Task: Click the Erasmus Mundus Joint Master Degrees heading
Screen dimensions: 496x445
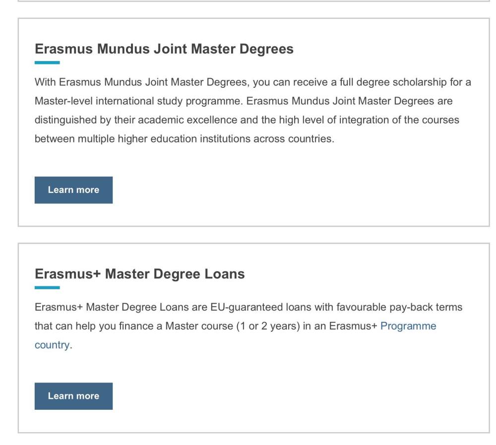Action: (164, 49)
